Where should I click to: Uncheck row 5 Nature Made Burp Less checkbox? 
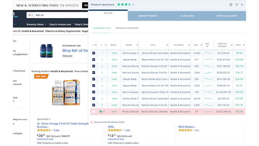click(94, 79)
